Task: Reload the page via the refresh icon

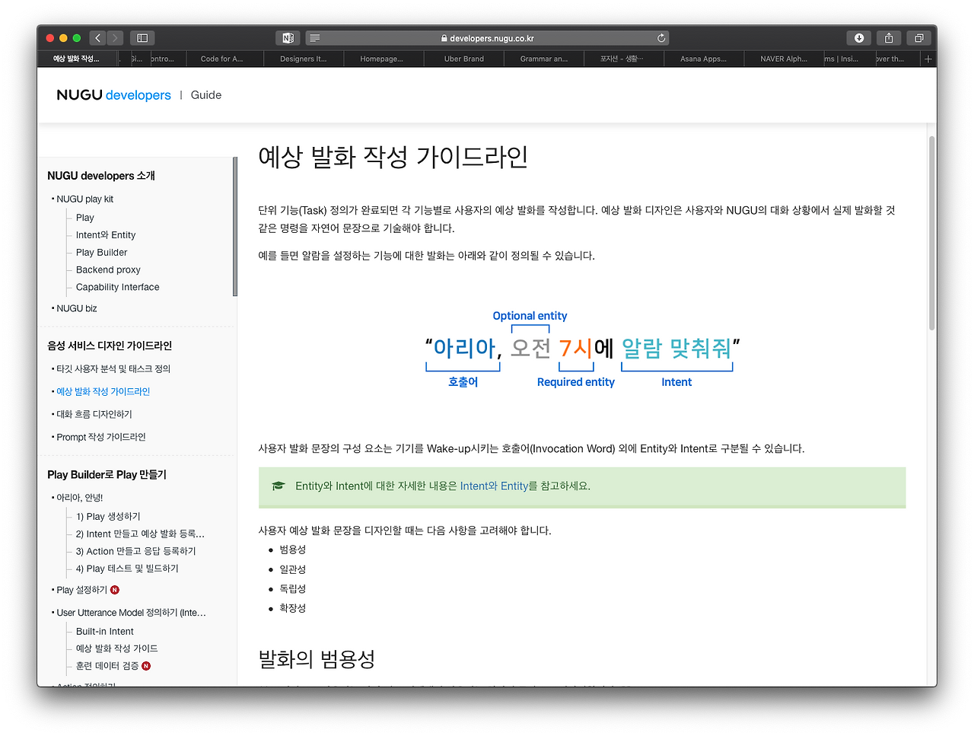Action: 661,37
